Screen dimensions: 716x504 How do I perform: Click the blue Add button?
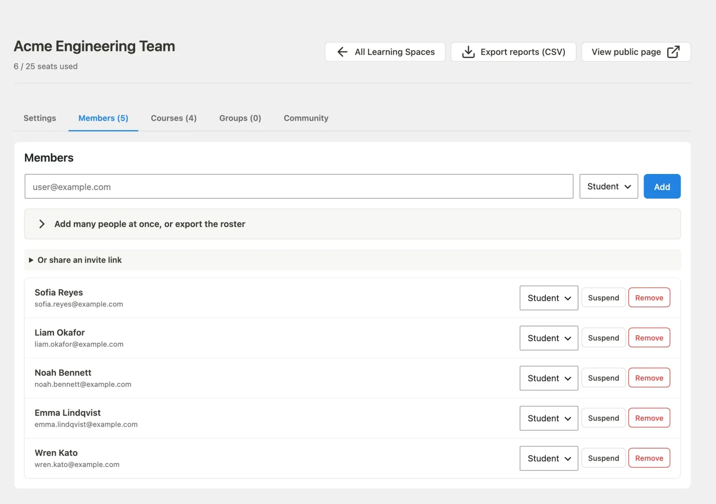(x=662, y=186)
